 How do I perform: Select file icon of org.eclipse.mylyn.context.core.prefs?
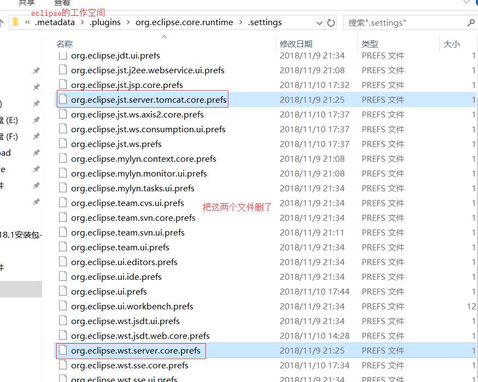(63, 158)
